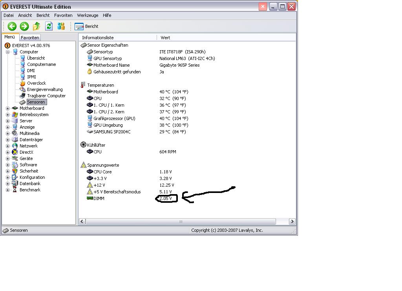Click the Sensor Eigenschaften group icon
Image resolution: width=402 pixels, height=291 pixels.
pyautogui.click(x=84, y=45)
